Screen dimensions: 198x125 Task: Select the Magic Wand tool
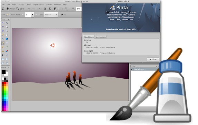pos(3,35)
